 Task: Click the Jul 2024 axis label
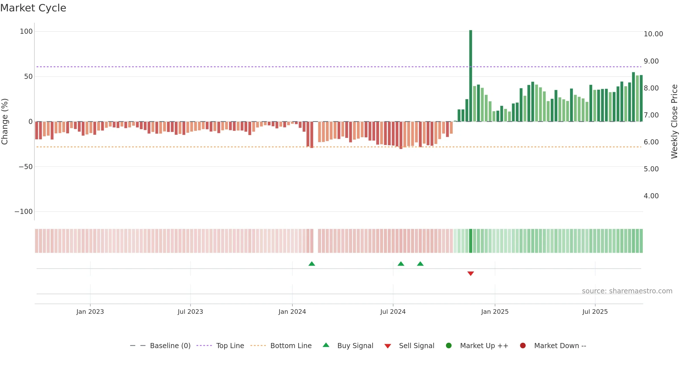point(393,312)
